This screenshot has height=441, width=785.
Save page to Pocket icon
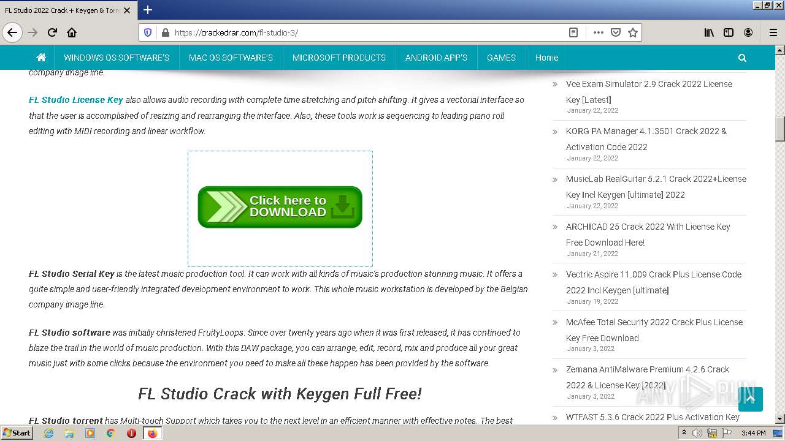pos(616,32)
